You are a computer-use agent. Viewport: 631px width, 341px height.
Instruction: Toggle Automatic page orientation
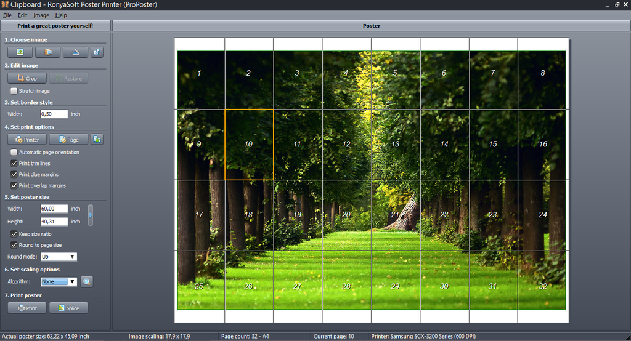14,152
